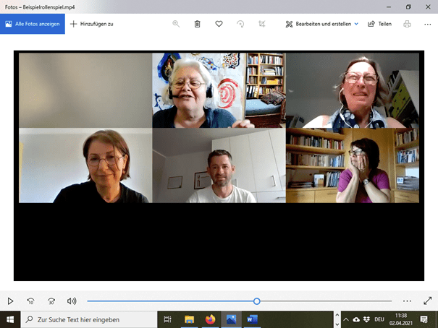Click the video seek bar handle
This screenshot has width=438, height=328.
256,301
